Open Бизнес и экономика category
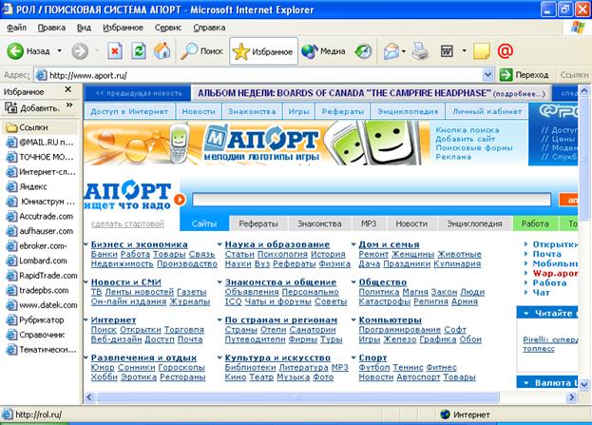 pyautogui.click(x=140, y=244)
